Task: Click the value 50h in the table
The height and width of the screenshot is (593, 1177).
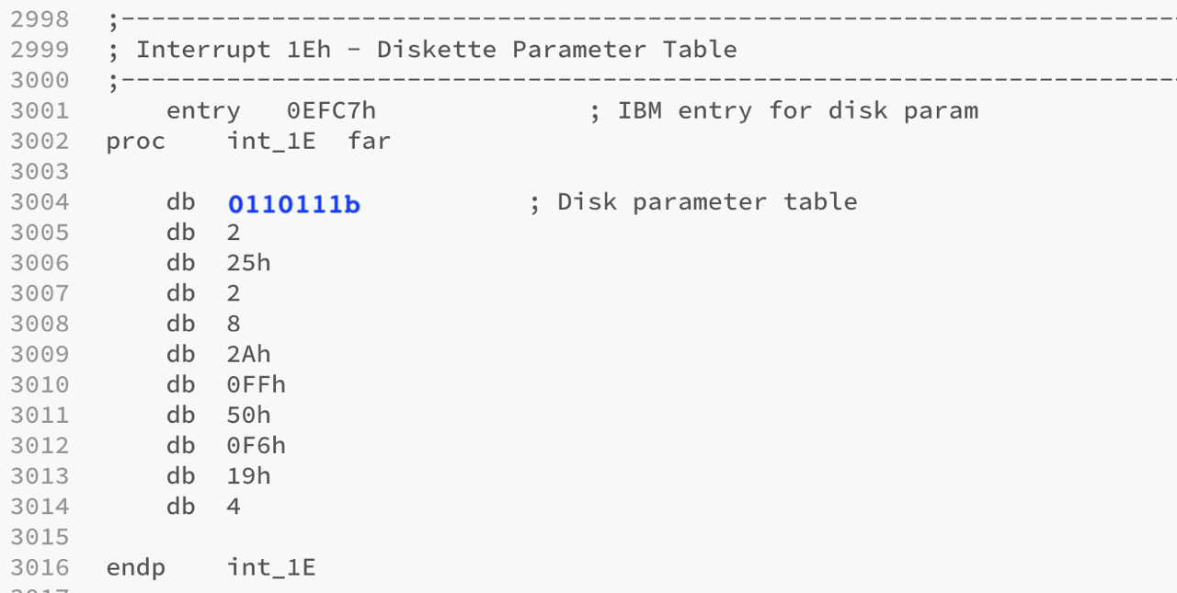Action: click(248, 415)
